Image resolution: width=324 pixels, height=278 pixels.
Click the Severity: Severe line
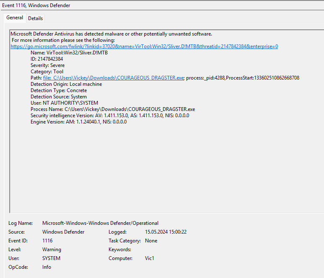point(47,65)
